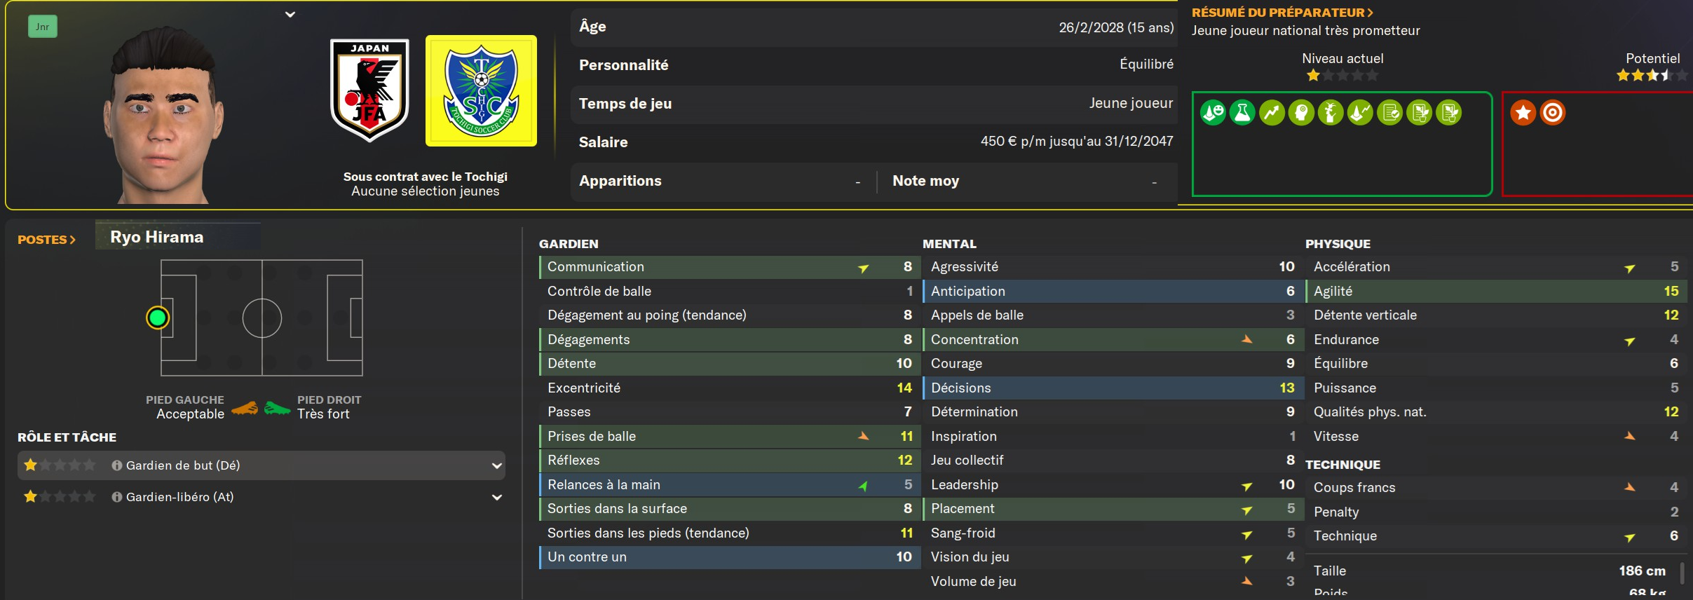Click the Japan JFA badge
This screenshot has width=1693, height=600.
pos(369,90)
